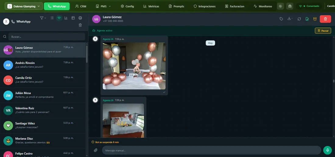Open the bed with railing photo in chat
Screen dimensions: 335x157
coord(123,120)
